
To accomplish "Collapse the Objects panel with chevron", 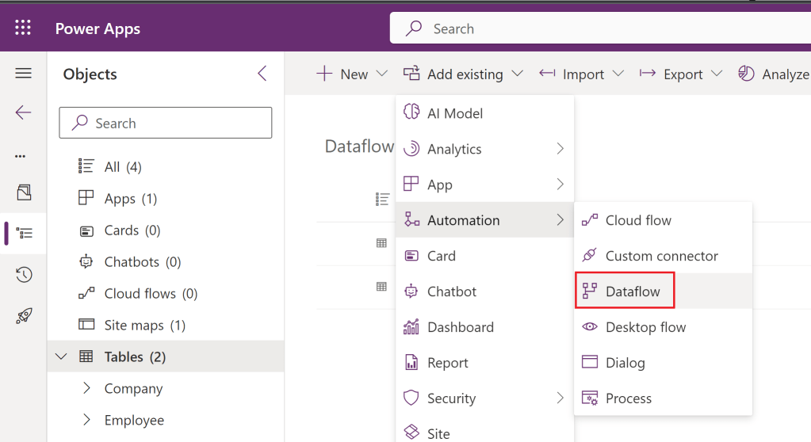I will tap(262, 74).
